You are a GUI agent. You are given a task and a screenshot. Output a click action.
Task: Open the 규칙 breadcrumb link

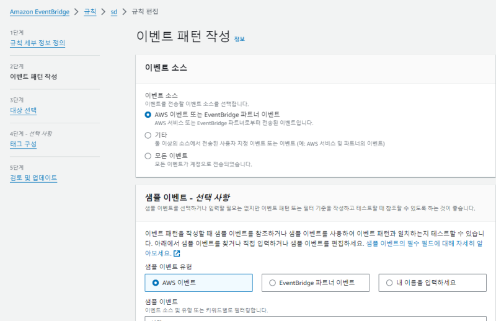[90, 12]
